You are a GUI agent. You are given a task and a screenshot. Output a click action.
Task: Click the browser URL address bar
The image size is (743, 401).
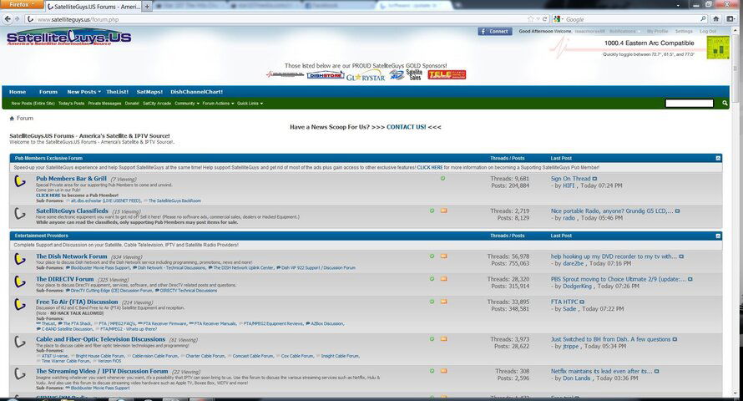275,19
